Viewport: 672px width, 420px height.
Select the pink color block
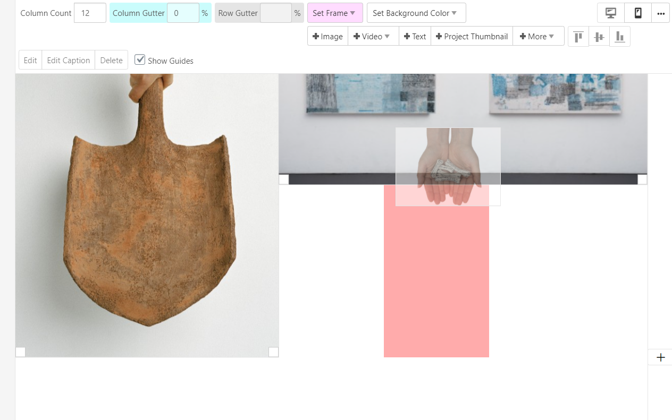[436, 281]
